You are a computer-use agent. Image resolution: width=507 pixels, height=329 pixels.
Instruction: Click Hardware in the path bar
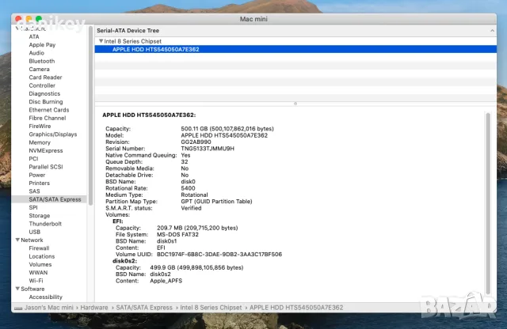coord(94,308)
